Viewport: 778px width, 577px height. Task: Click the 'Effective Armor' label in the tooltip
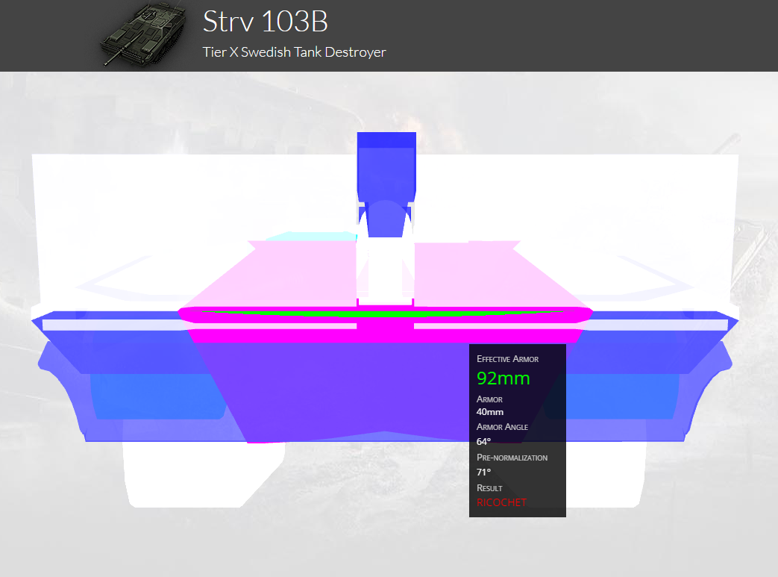point(507,359)
